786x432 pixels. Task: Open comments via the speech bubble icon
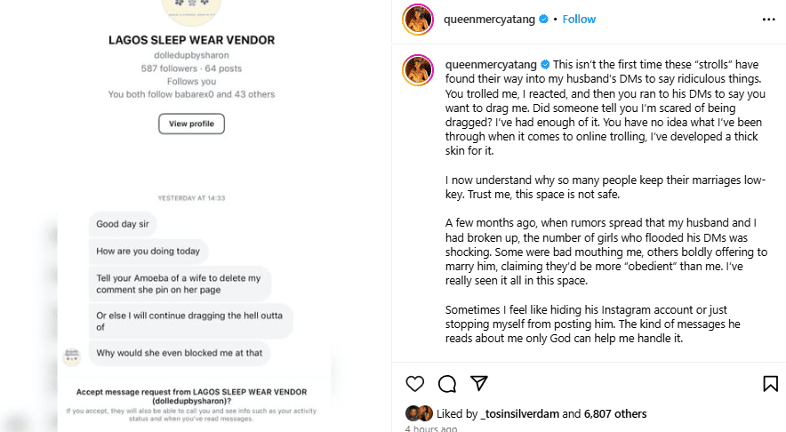(x=447, y=384)
